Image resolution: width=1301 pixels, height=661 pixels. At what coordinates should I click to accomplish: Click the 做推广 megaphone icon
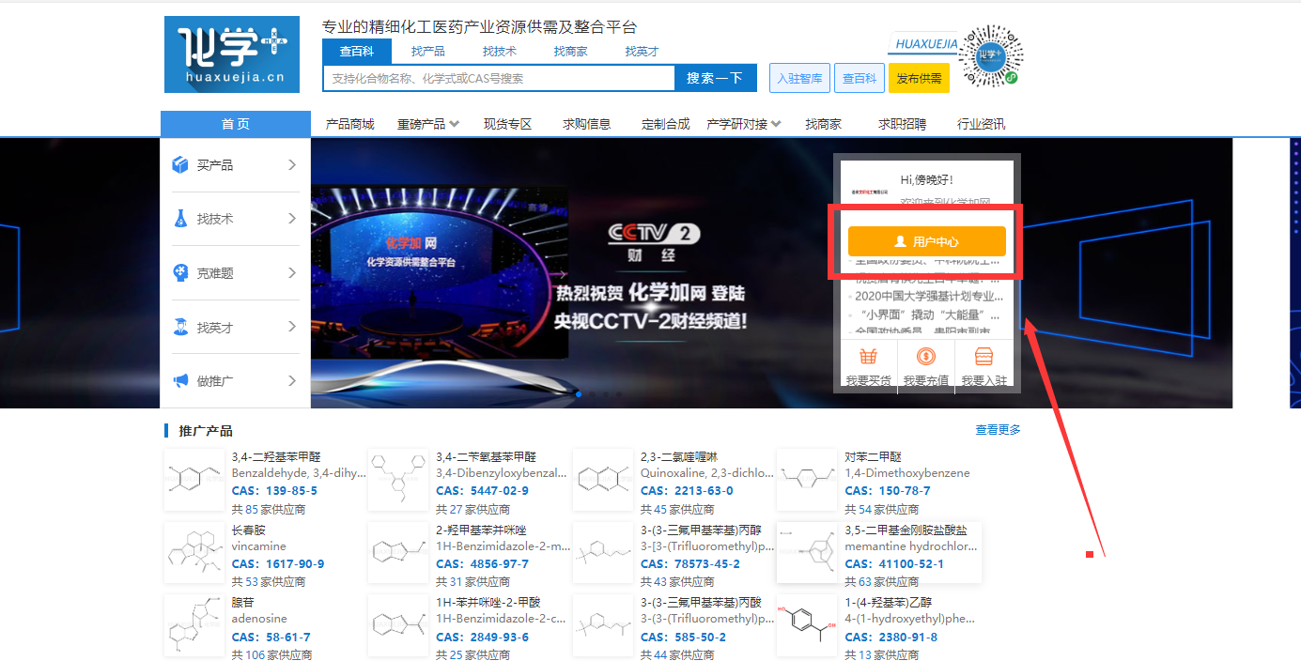180,381
